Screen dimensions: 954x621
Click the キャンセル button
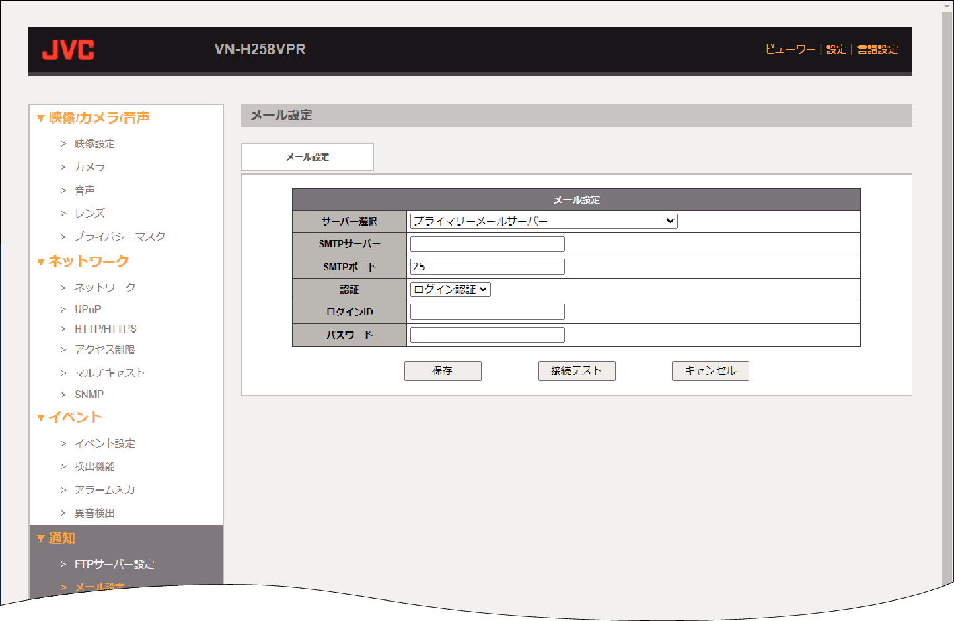(710, 371)
